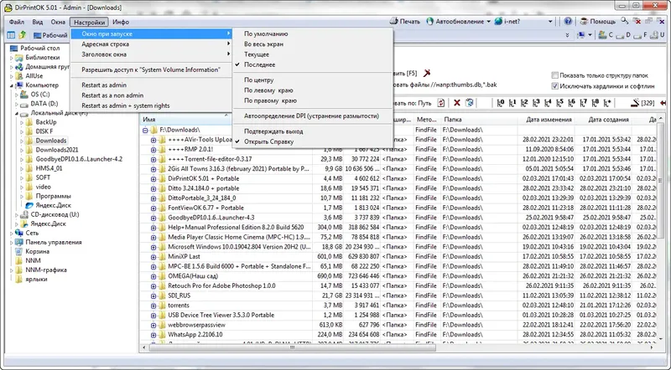Click the toolbar overflow double chevron
Image resolution: width=671 pixels, height=370 pixels.
tap(568, 35)
